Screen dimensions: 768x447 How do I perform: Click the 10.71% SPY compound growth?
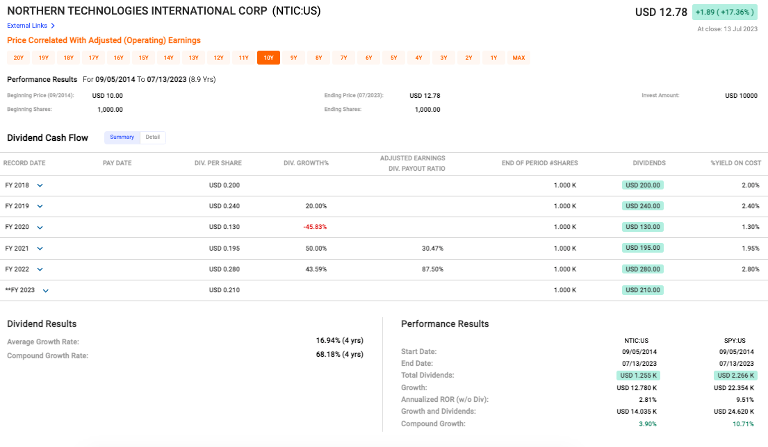pyautogui.click(x=743, y=424)
